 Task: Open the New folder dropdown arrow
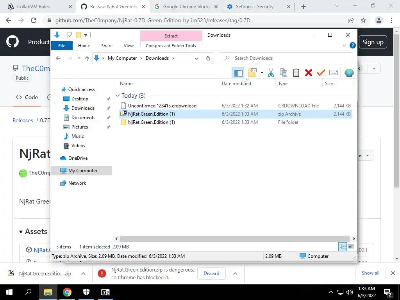pyautogui.click(x=262, y=73)
